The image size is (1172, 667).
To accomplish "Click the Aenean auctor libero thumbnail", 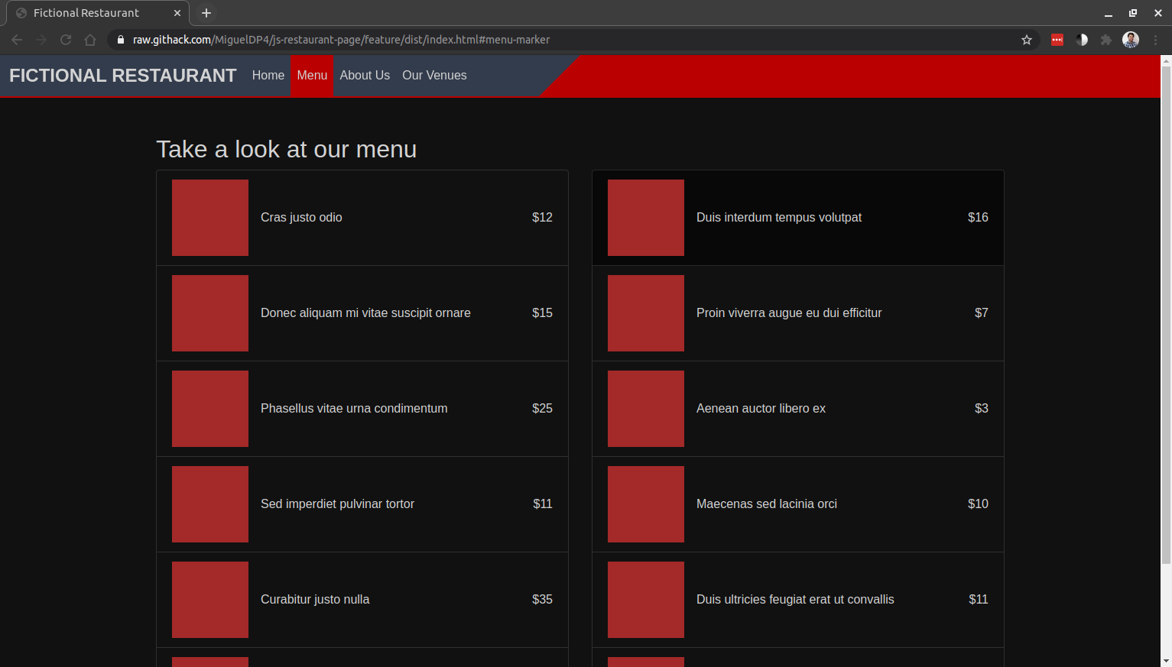I will click(x=646, y=409).
